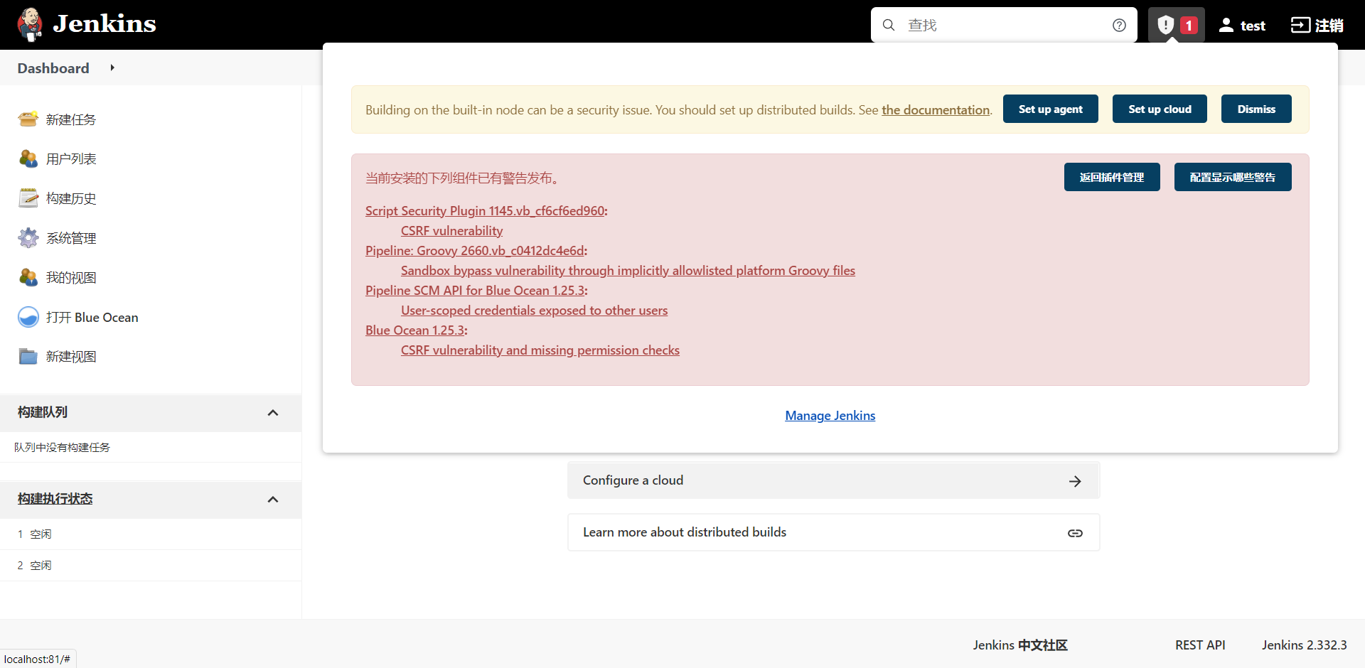This screenshot has height=668, width=1365.
Task: Click the 构建历史 notepad icon
Action: point(28,198)
